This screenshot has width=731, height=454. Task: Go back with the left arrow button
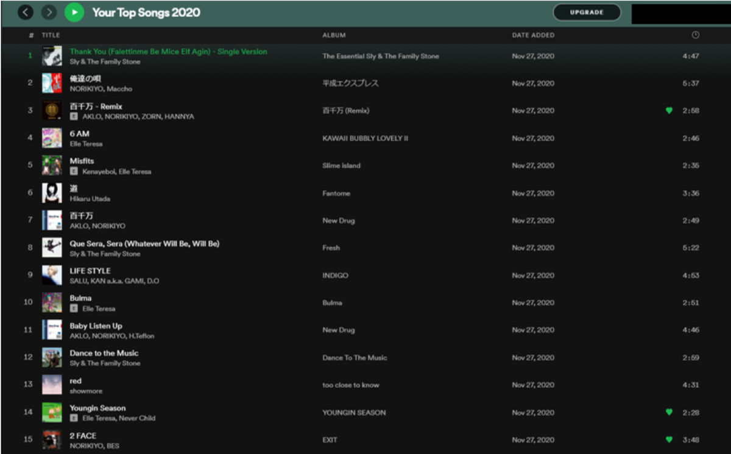point(26,12)
